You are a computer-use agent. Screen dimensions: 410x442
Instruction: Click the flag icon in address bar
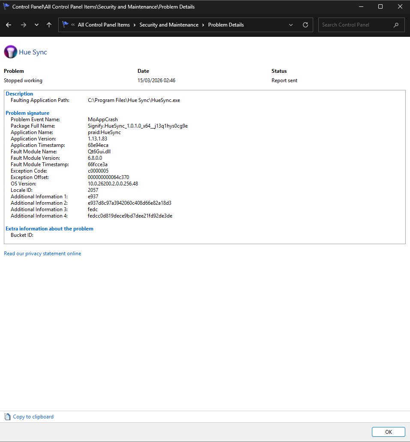(66, 24)
